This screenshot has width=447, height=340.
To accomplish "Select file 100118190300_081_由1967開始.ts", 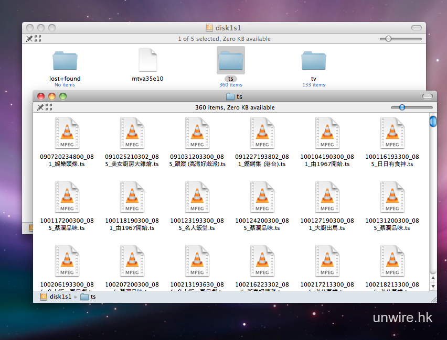I will coord(132,198).
